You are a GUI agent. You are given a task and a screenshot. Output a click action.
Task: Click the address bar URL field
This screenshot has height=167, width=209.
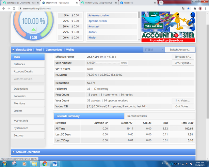point(100,8)
